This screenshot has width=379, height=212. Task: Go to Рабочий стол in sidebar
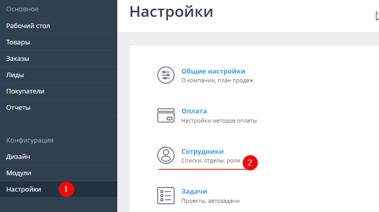28,26
